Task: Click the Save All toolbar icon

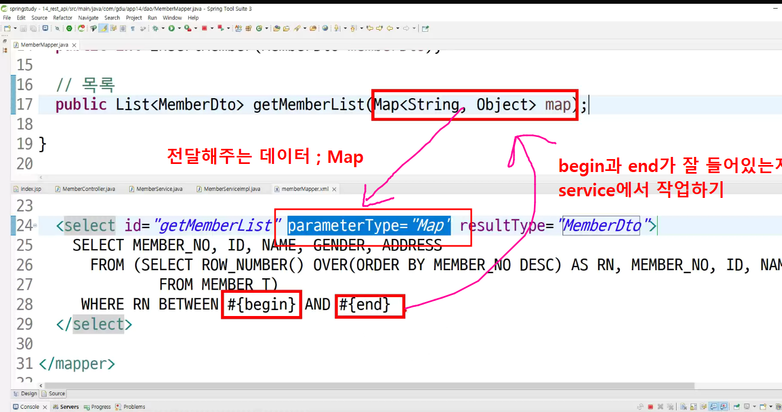Action: pyautogui.click(x=33, y=28)
